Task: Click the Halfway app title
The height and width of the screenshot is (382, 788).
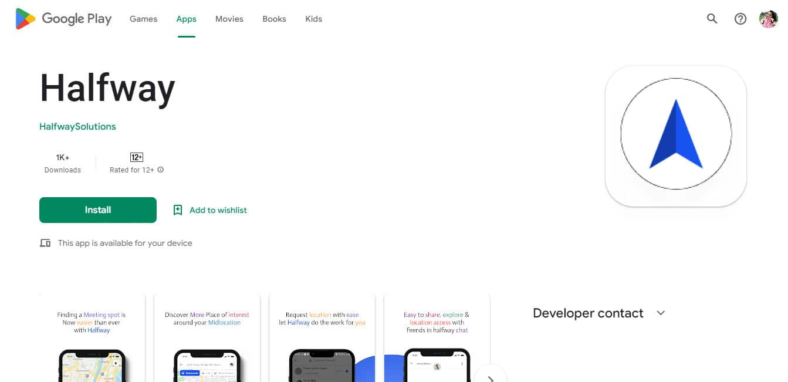Action: point(107,89)
